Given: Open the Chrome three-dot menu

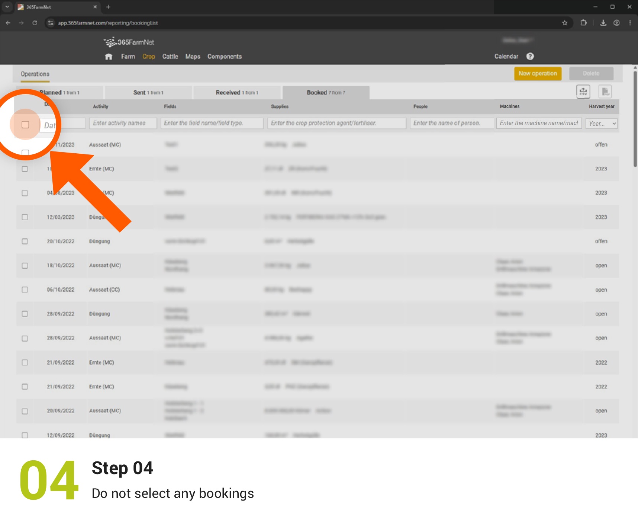Looking at the screenshot, I should click(x=630, y=23).
